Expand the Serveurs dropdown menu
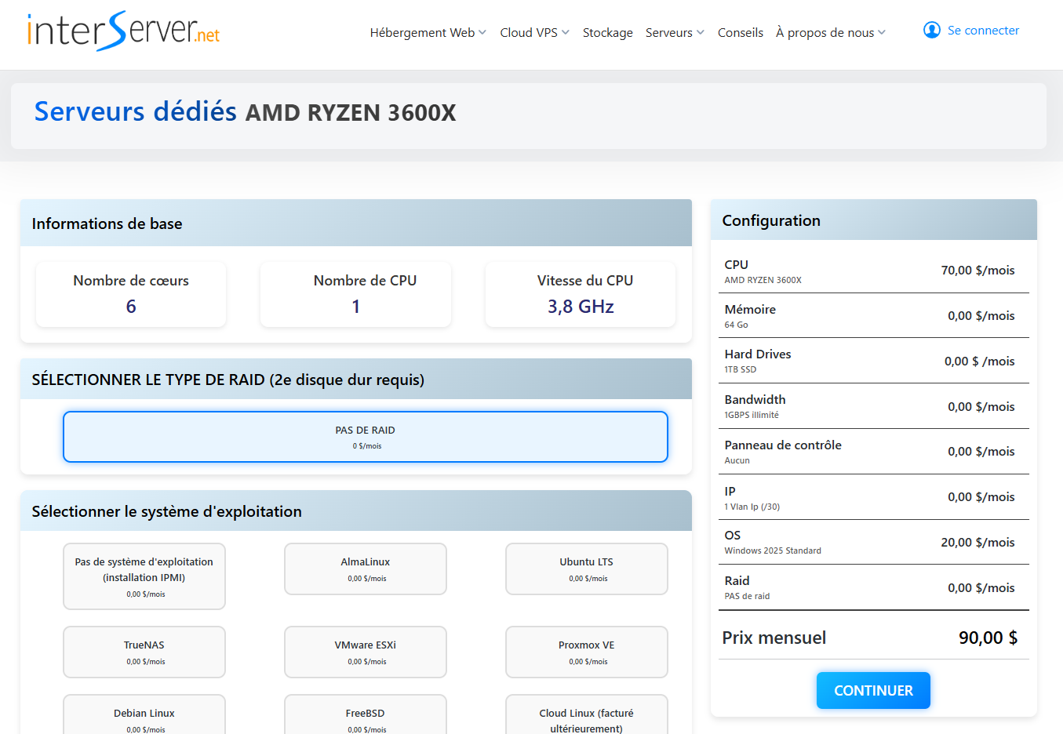 [675, 32]
